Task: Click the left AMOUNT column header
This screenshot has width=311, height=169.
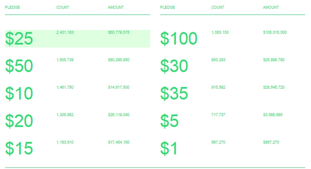Action: pyautogui.click(x=116, y=7)
